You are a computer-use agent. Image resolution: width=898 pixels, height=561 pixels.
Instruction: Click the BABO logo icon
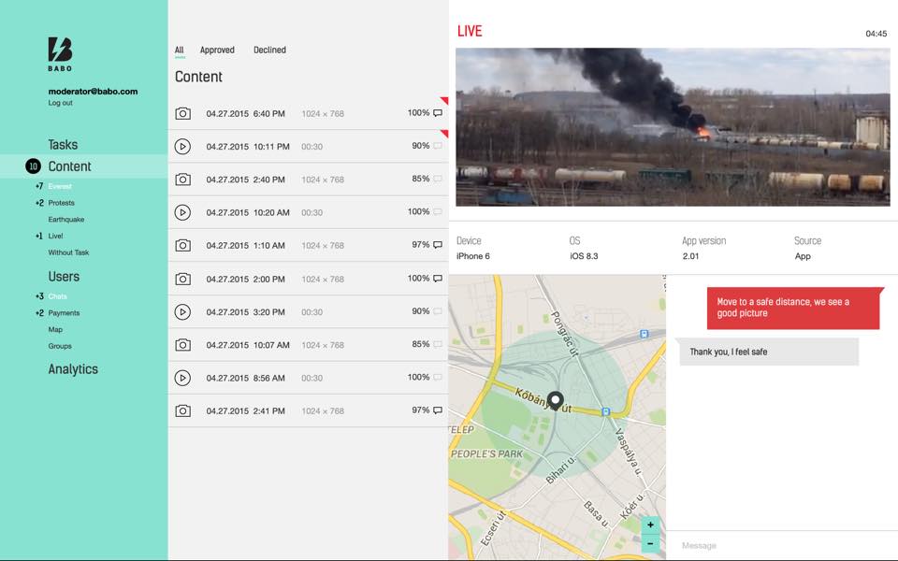[60, 50]
